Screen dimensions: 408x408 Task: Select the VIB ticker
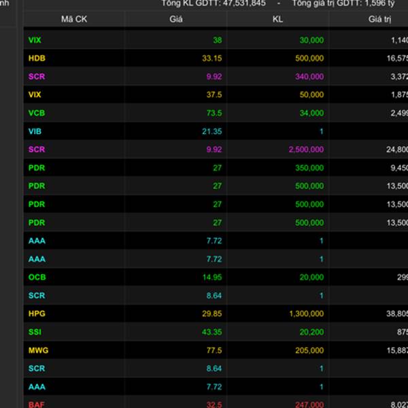point(35,131)
